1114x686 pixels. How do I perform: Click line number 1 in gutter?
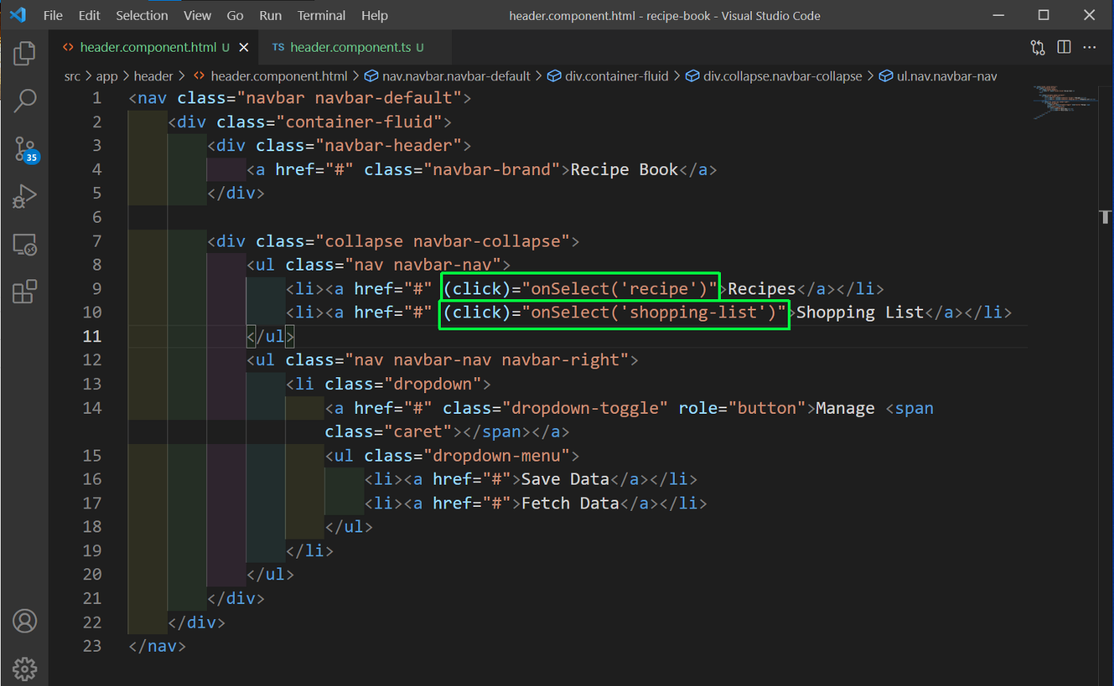point(97,98)
